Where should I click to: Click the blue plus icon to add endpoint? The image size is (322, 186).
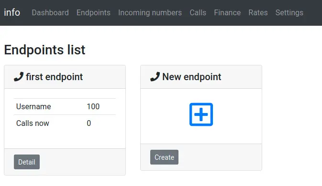201,114
